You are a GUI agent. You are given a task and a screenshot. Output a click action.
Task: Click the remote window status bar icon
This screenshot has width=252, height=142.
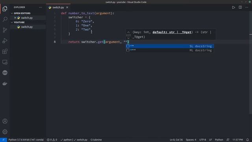coord(4,140)
